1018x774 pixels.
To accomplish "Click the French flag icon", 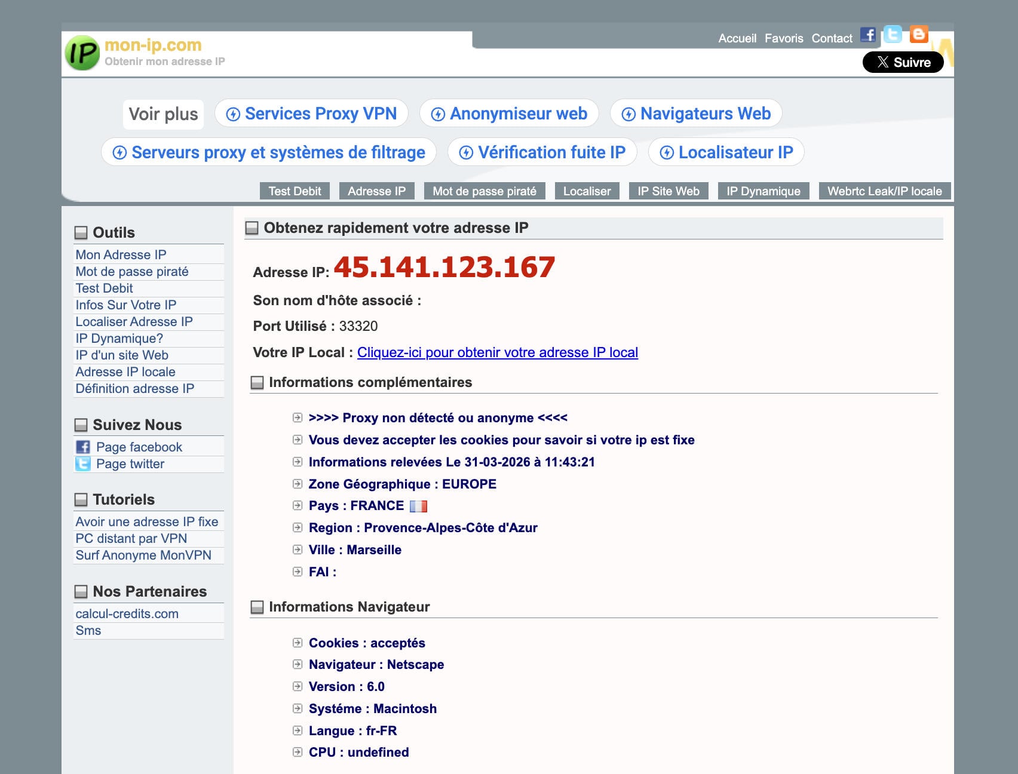I will pyautogui.click(x=418, y=506).
